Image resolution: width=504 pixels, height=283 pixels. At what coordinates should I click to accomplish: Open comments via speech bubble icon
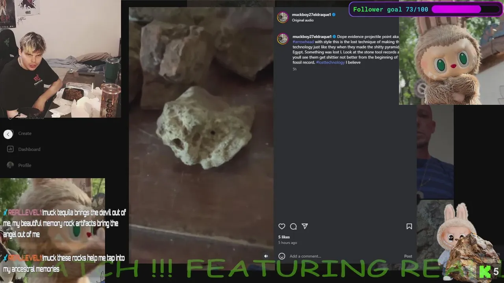[x=293, y=226]
